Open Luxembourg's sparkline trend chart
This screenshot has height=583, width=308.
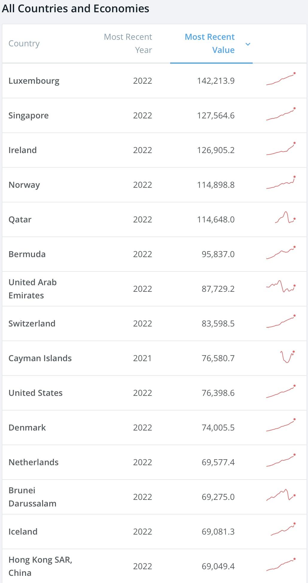(x=281, y=80)
